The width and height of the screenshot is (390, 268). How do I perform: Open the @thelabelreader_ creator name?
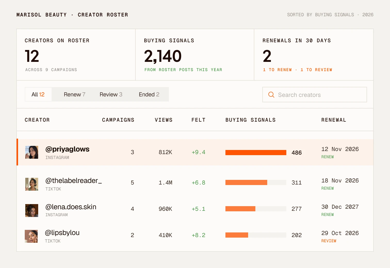pos(74,181)
